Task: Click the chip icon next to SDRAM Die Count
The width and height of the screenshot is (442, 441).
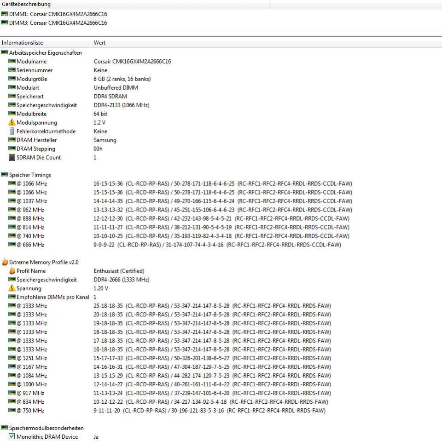Action: (12, 157)
